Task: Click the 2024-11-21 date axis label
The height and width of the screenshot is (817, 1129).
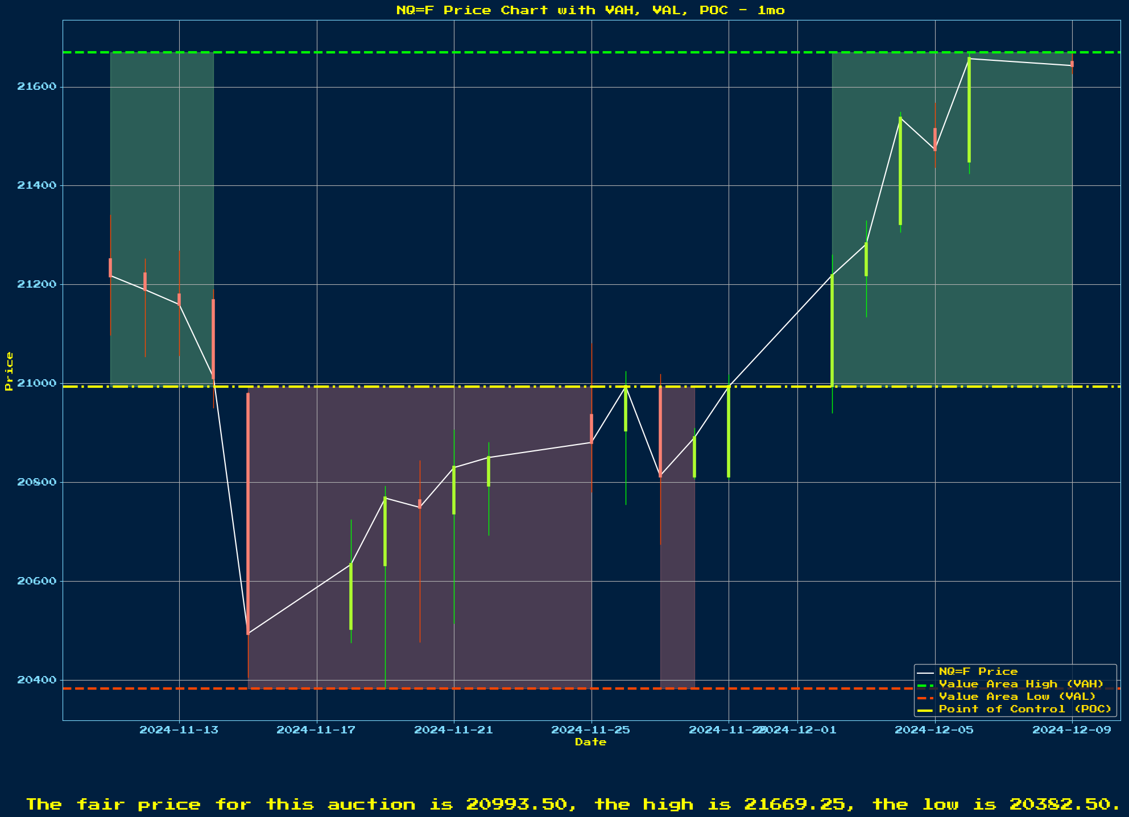Action: pyautogui.click(x=454, y=730)
